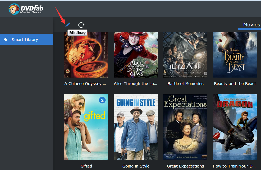Switch to the Movies tab
This screenshot has height=170, width=261.
click(x=252, y=25)
